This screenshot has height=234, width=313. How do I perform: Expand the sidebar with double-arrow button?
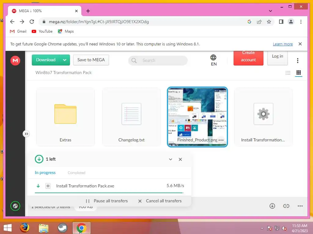point(26,134)
